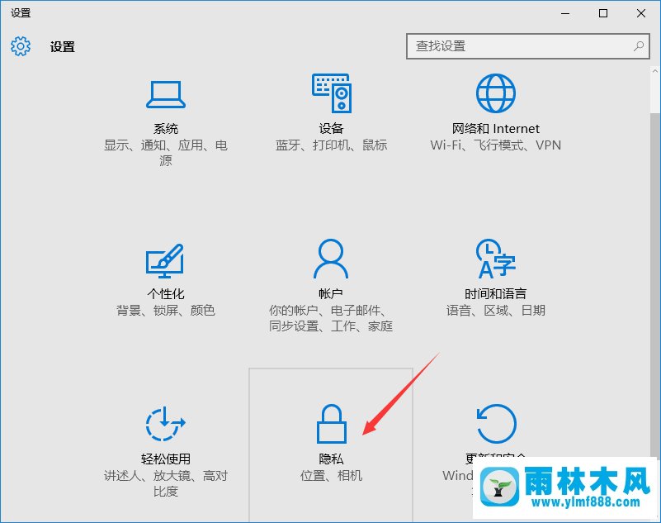661x523 pixels.
Task: Click the 网络和 Internet label
Action: pyautogui.click(x=496, y=128)
